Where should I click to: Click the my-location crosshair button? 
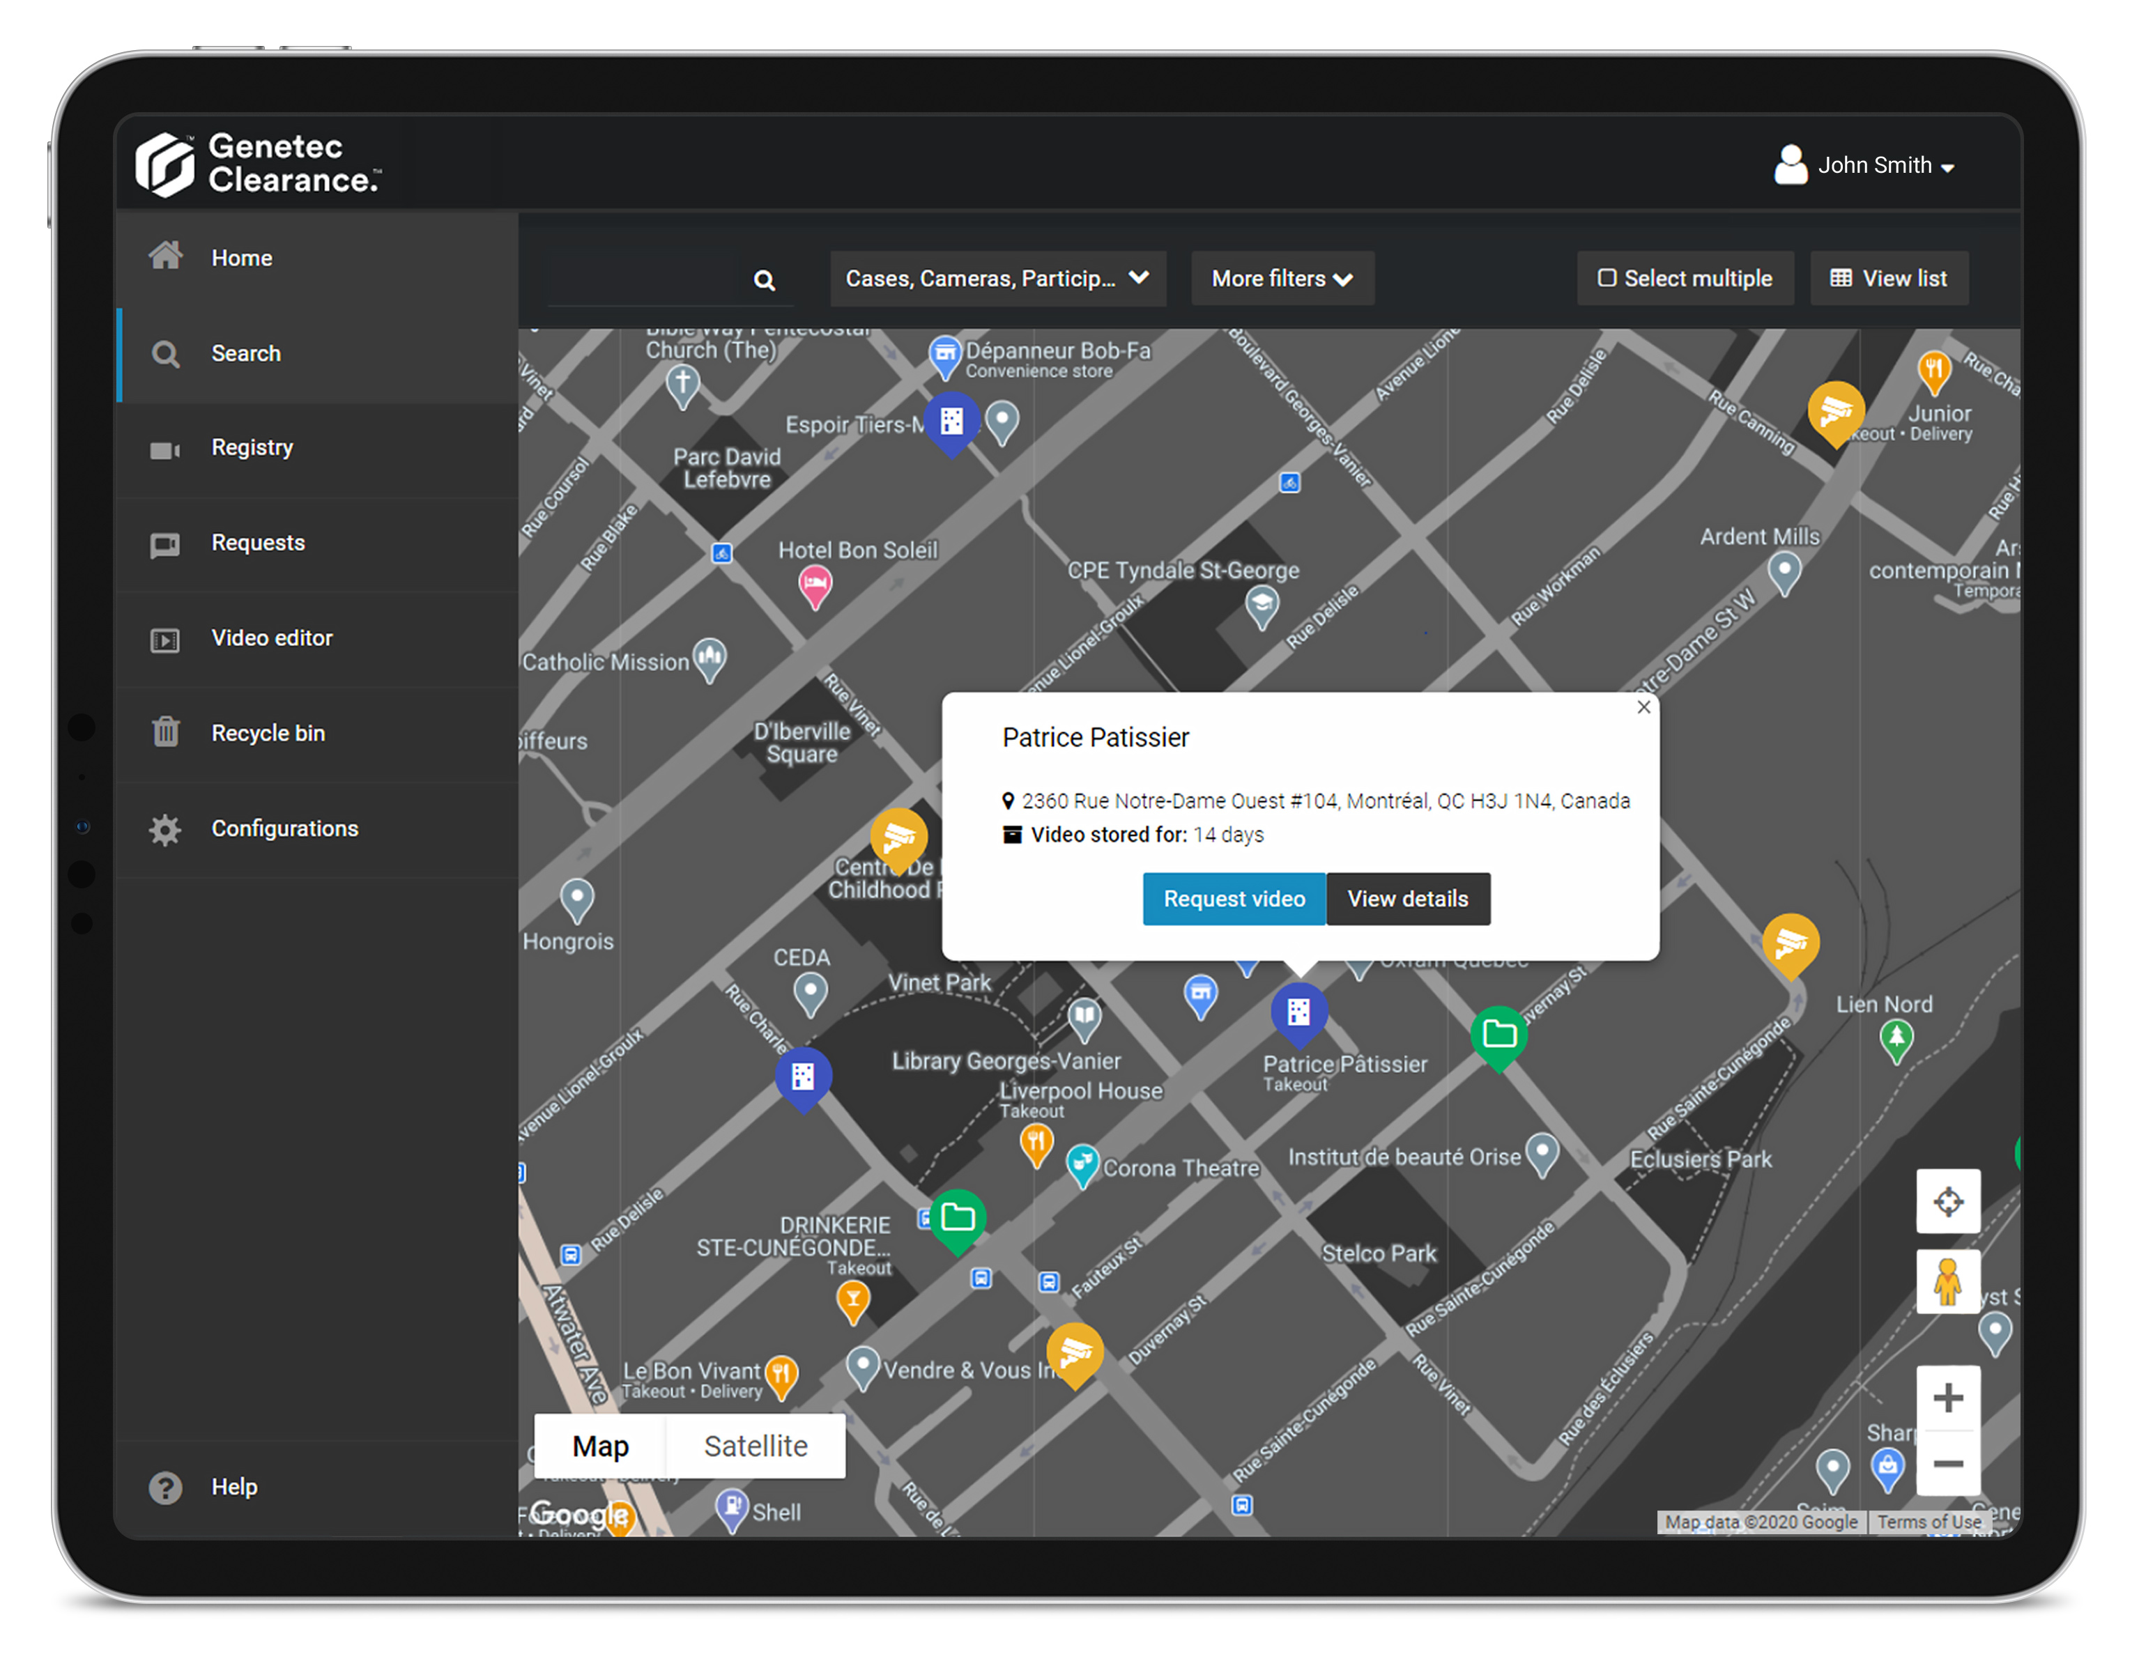(1947, 1201)
